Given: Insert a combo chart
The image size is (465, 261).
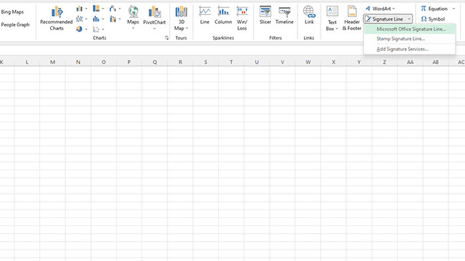Looking at the screenshot, I should pyautogui.click(x=113, y=19).
